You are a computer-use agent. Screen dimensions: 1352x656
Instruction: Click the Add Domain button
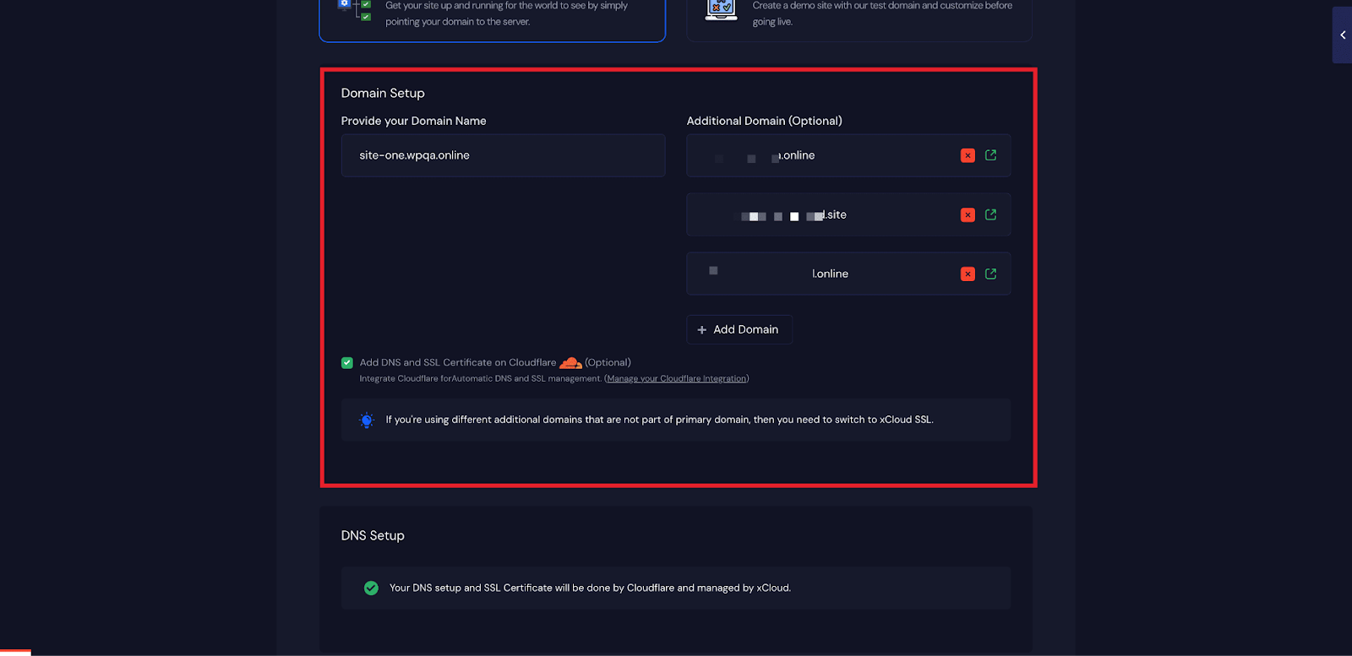[738, 329]
